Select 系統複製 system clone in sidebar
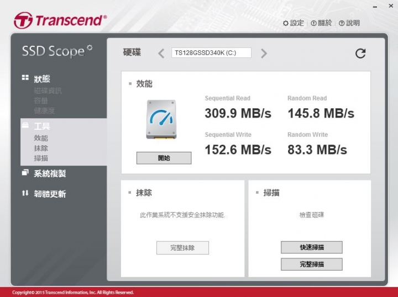The height and width of the screenshot is (297, 398). pos(50,173)
